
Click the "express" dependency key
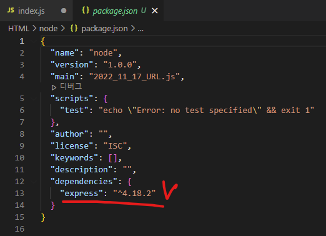coord(81,193)
